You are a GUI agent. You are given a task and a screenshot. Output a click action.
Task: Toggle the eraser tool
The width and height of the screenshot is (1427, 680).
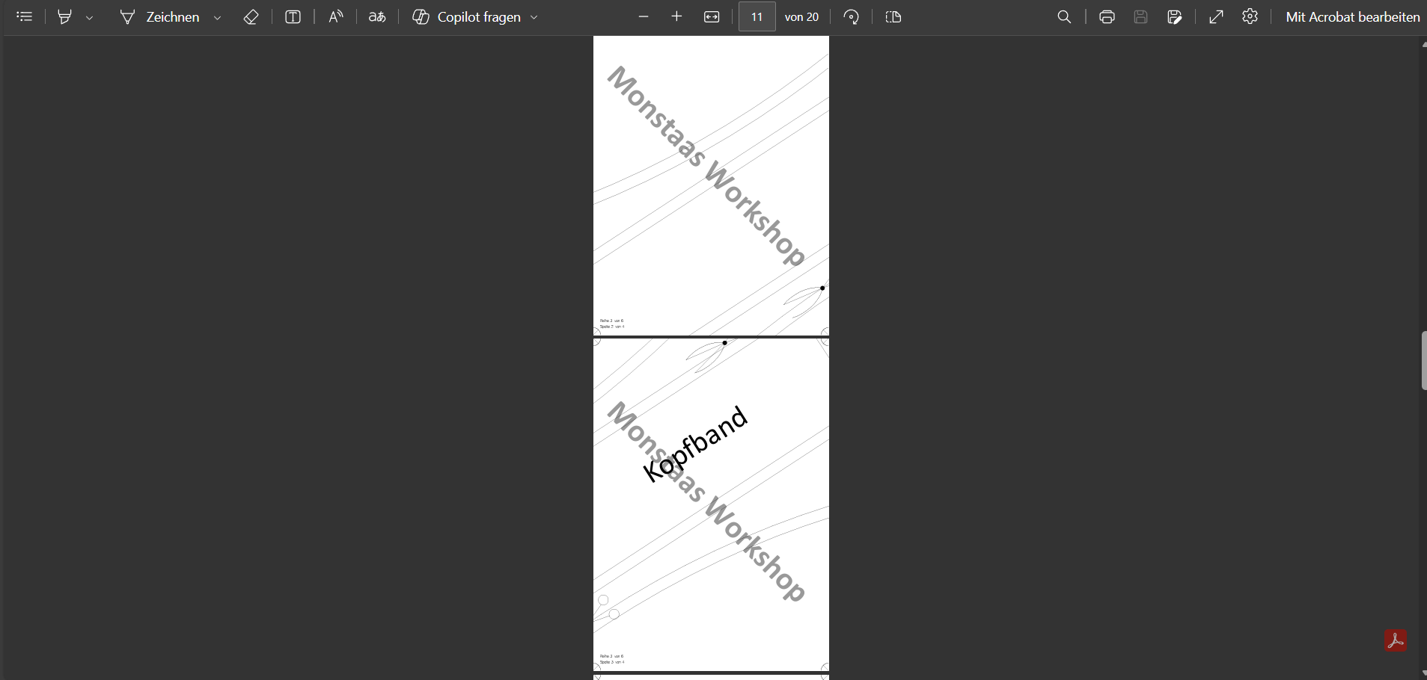coord(251,16)
